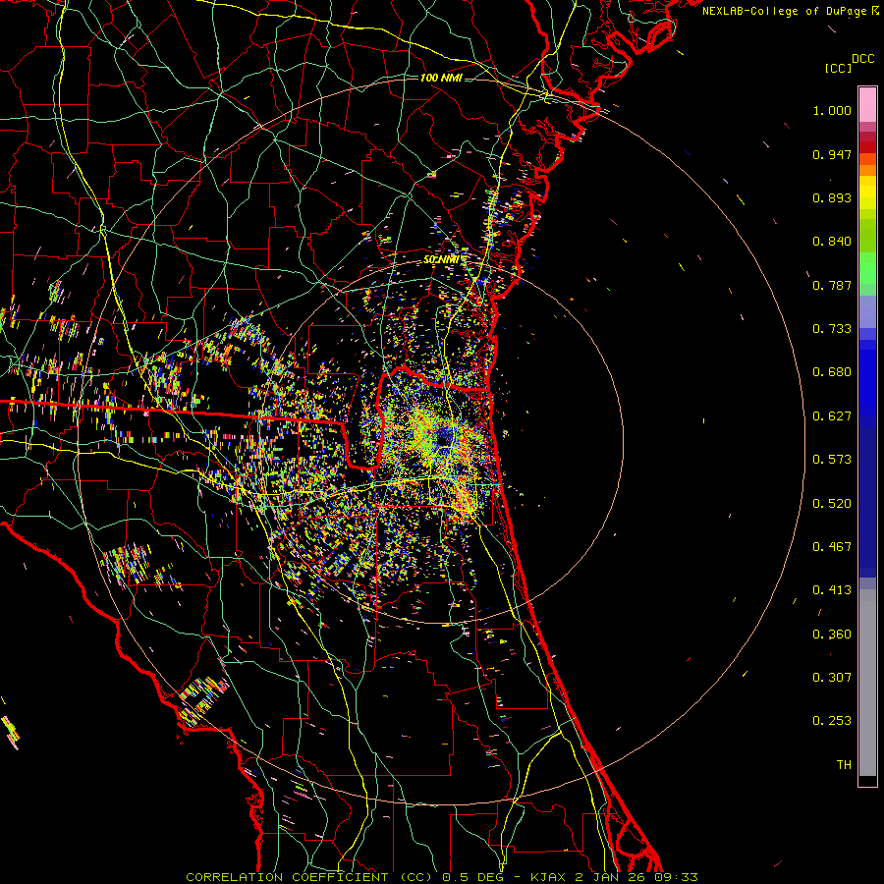This screenshot has width=884, height=884.
Task: Click the pink segment at the top of the color bar
Action: click(867, 105)
